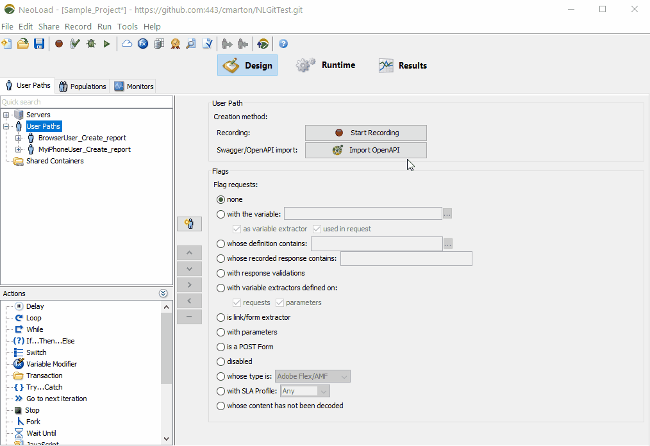Click the magnifier search document icon
The width and height of the screenshot is (650, 446).
pyautogui.click(x=191, y=44)
